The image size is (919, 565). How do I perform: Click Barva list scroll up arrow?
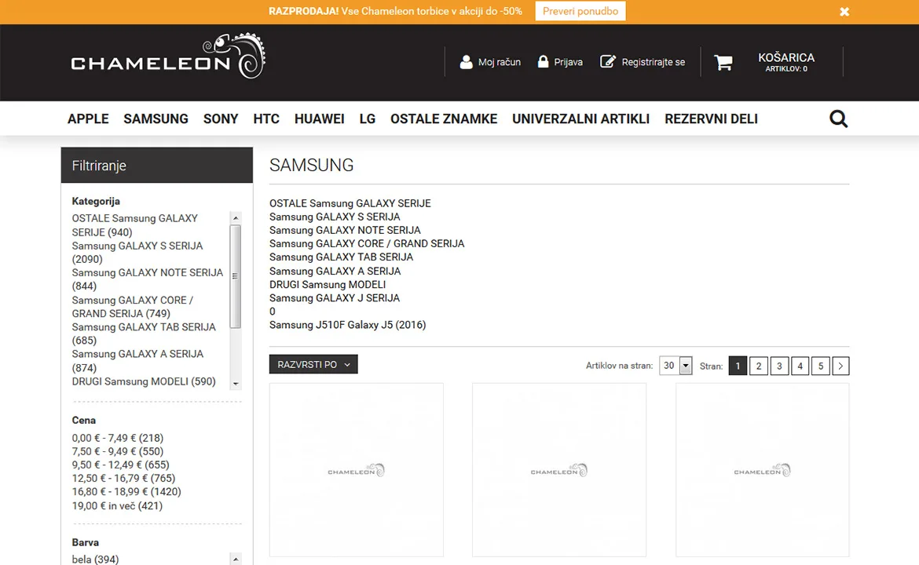click(236, 560)
